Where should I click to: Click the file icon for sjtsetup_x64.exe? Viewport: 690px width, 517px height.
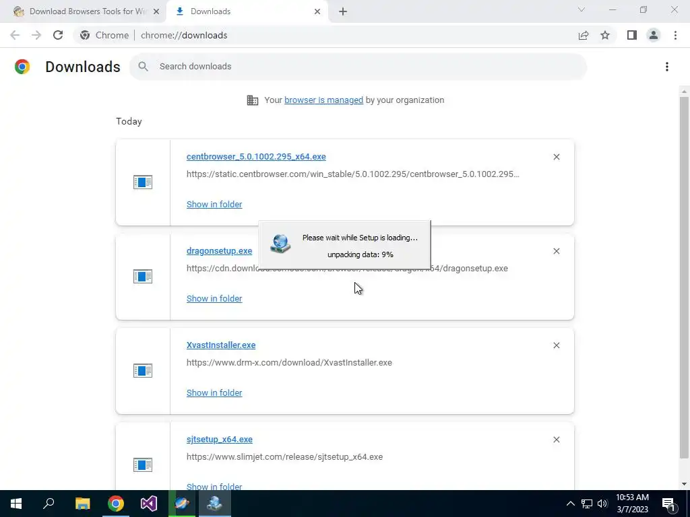tap(143, 464)
